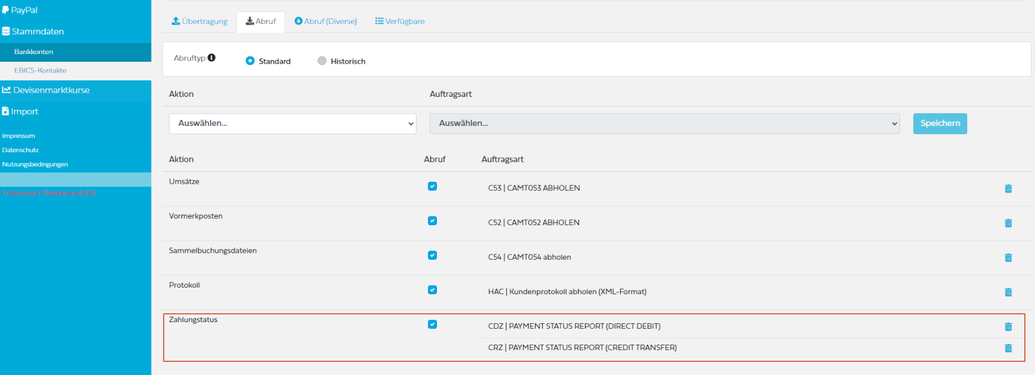Click the Abruftyp info icon
This screenshot has width=1035, height=375.
pyautogui.click(x=211, y=58)
